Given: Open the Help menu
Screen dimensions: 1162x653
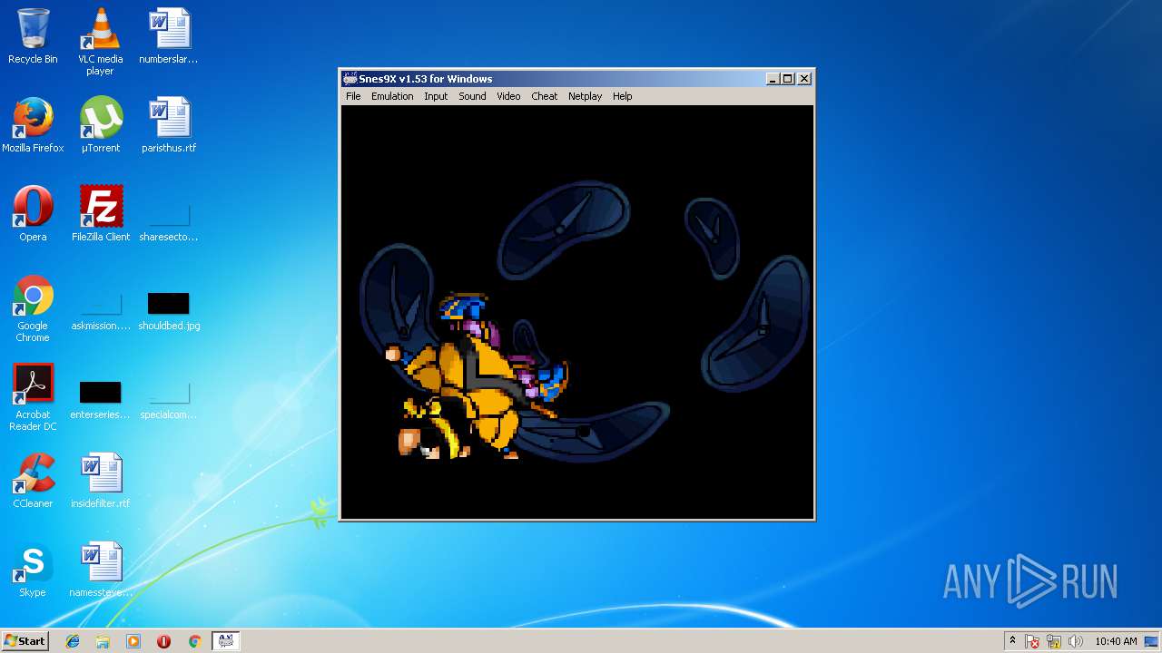Looking at the screenshot, I should pyautogui.click(x=622, y=96).
